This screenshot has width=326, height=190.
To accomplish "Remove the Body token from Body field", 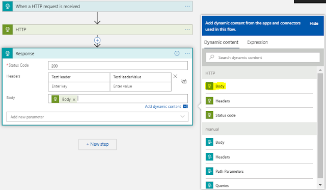I will (74, 100).
